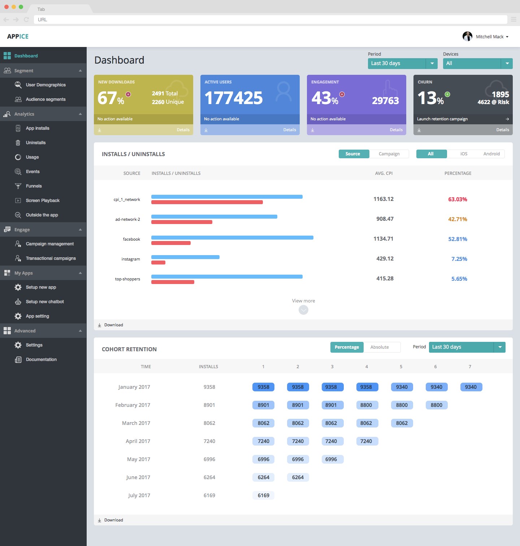Open the App setting gear icon
520x546 pixels.
click(18, 316)
